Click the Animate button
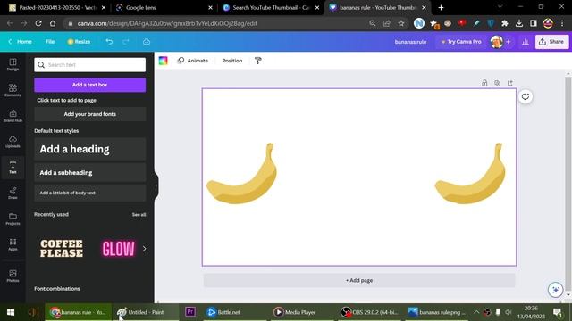 tap(193, 61)
